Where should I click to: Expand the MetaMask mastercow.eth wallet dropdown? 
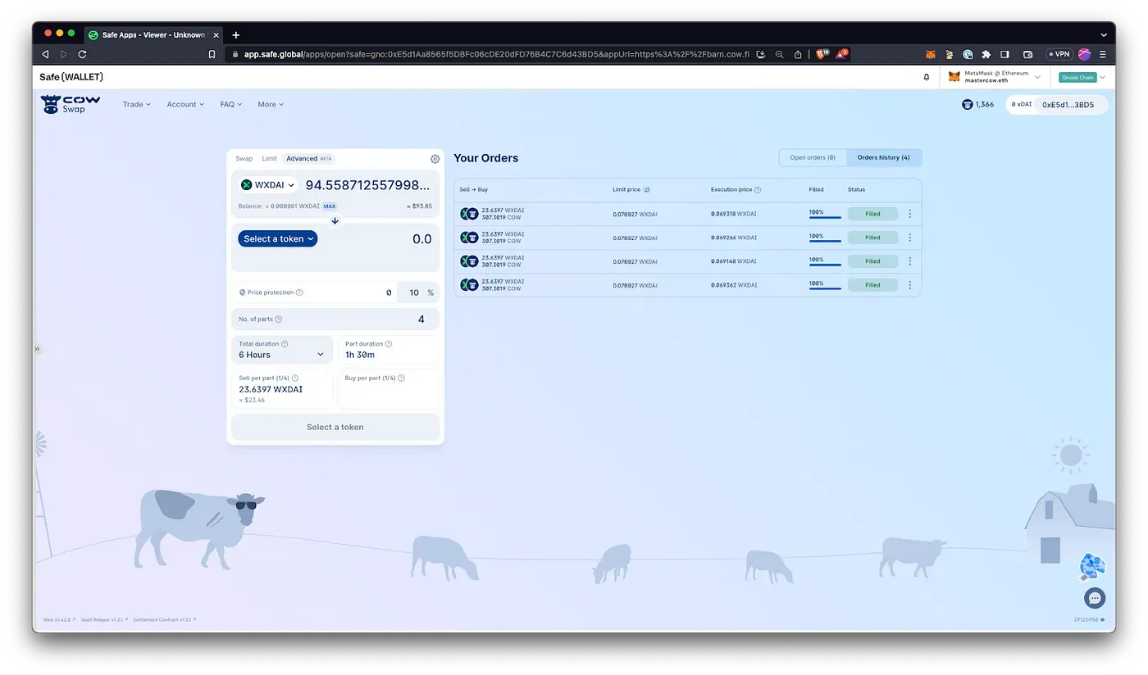point(995,77)
